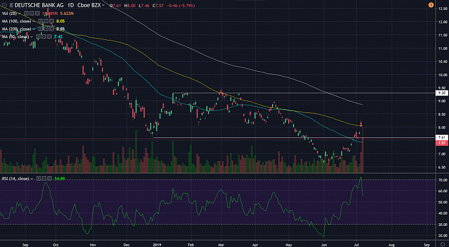449x247 pixels.
Task: Click the RSI (14, close) indicator label
Action: click(x=16, y=178)
